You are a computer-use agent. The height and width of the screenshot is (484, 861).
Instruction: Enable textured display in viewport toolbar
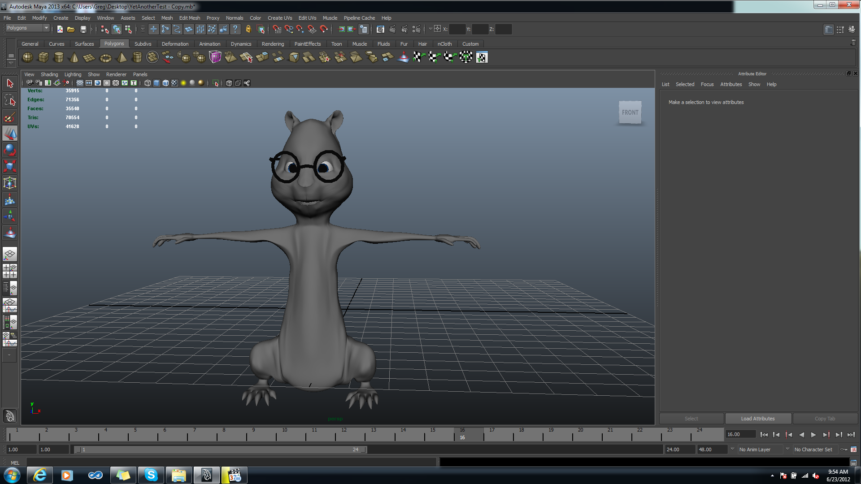pyautogui.click(x=174, y=83)
